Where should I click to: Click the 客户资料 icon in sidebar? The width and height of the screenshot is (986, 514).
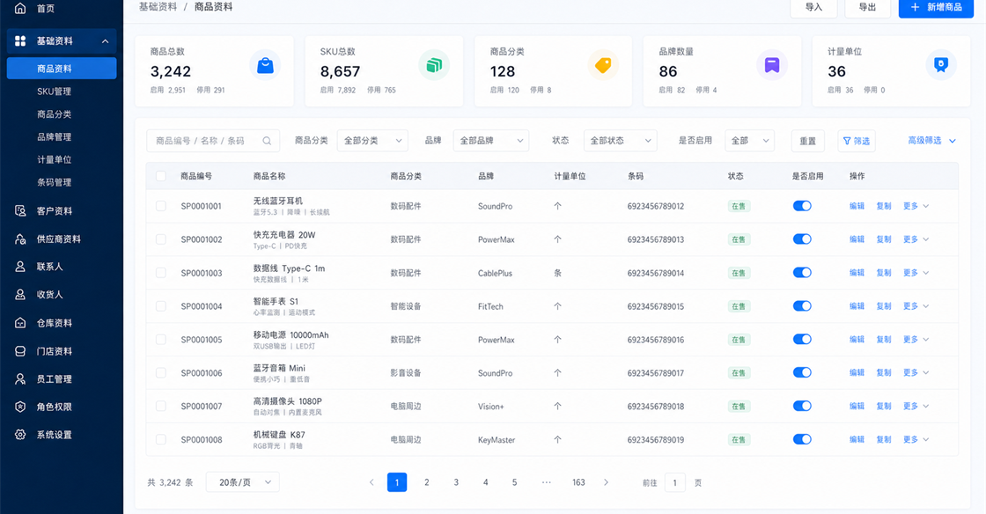point(20,211)
